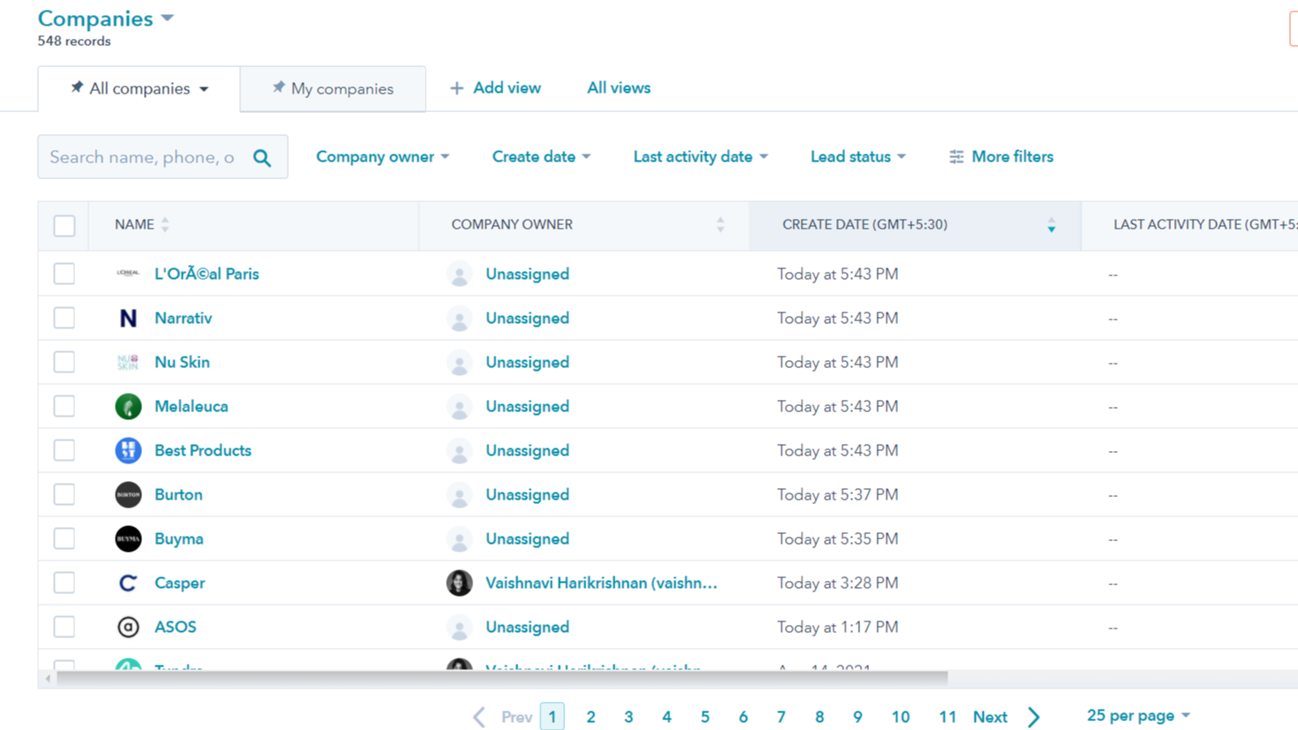
Task: Click Add view to create a view
Action: coord(494,87)
